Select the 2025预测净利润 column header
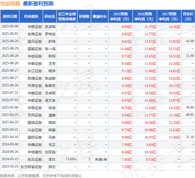The image size is (195, 178). click(120, 16)
